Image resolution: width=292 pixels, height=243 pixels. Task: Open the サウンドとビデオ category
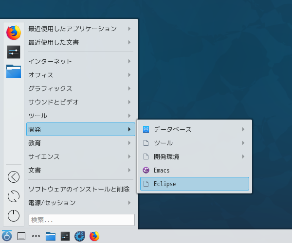[81, 102]
